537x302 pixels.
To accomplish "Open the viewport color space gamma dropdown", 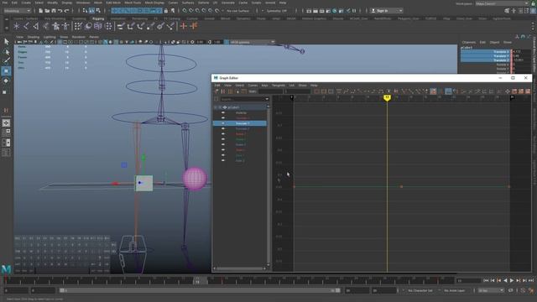I will point(252,42).
